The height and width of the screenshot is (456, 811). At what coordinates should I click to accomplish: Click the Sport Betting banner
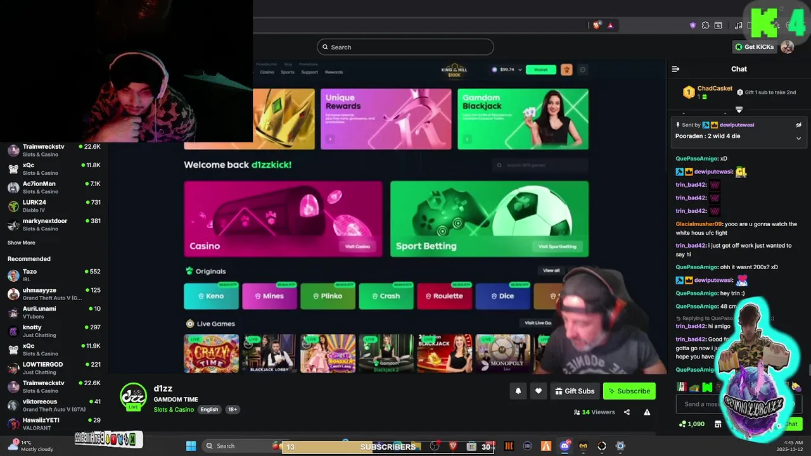(x=489, y=219)
